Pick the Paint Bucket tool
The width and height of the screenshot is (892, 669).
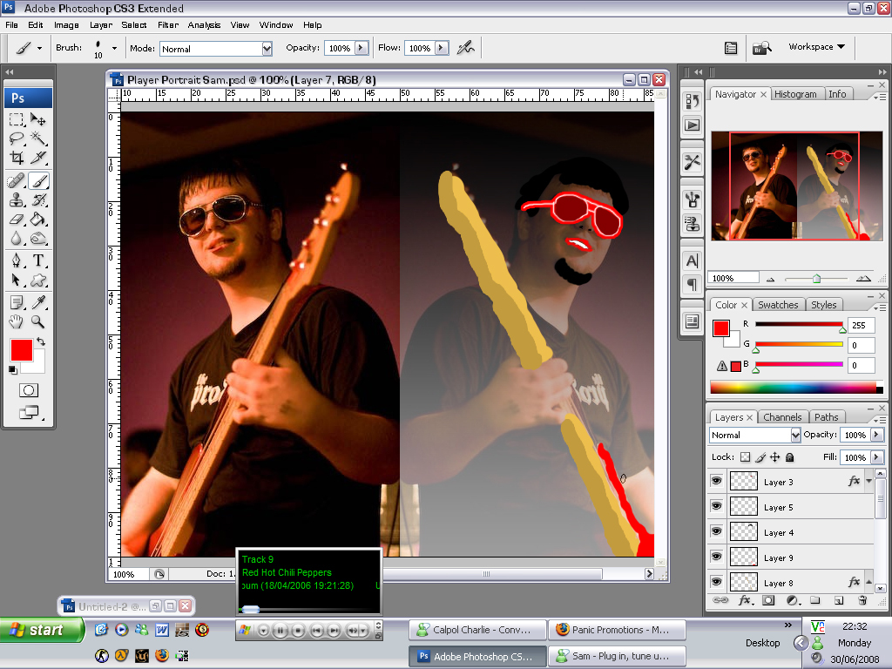click(x=38, y=219)
